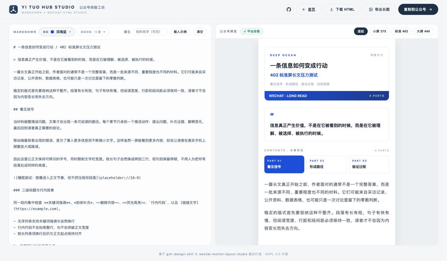
Task: Click 看见信号 · 形成路径 summary line
Action: click(x=300, y=84)
